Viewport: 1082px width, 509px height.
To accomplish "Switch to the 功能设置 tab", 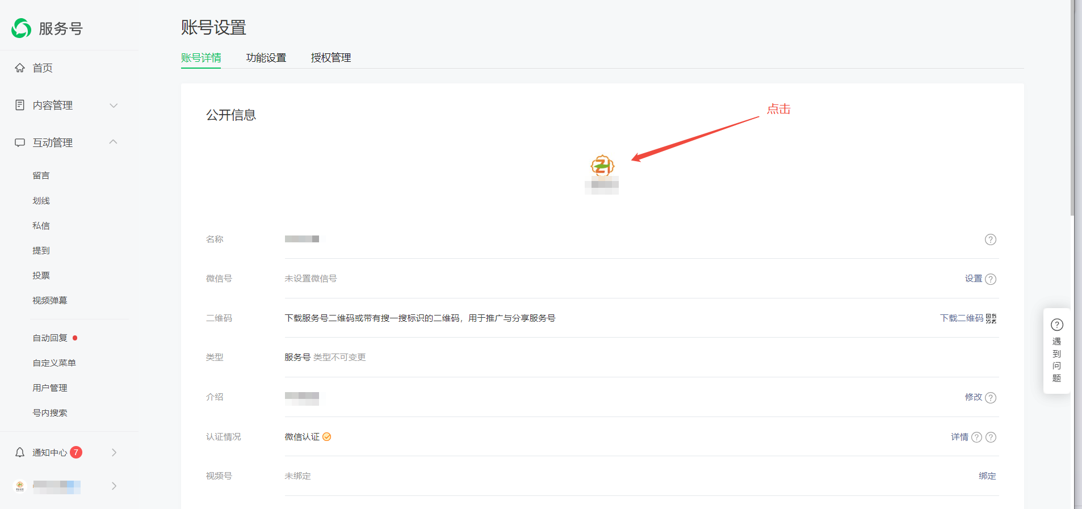I will click(266, 58).
